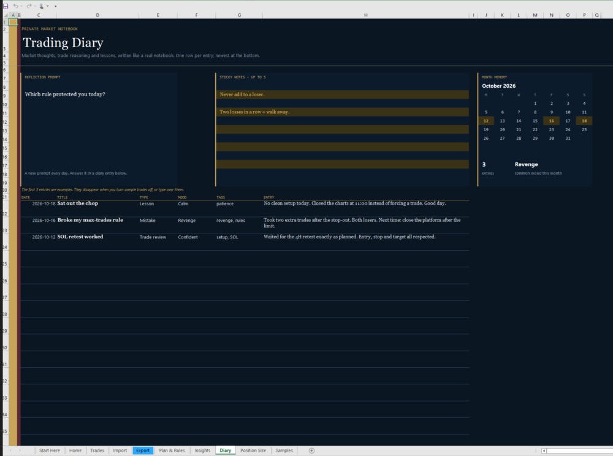Open the Insights sheet tab
Image resolution: width=613 pixels, height=456 pixels.
(x=202, y=450)
